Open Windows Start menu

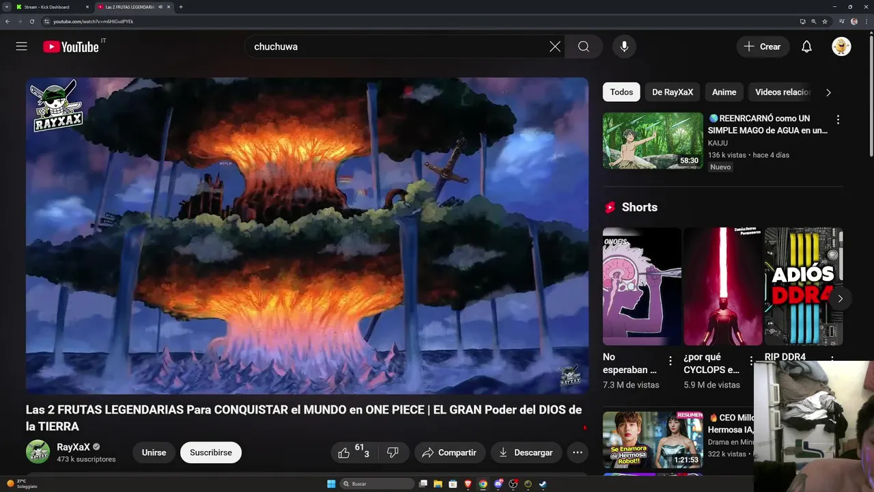(331, 484)
